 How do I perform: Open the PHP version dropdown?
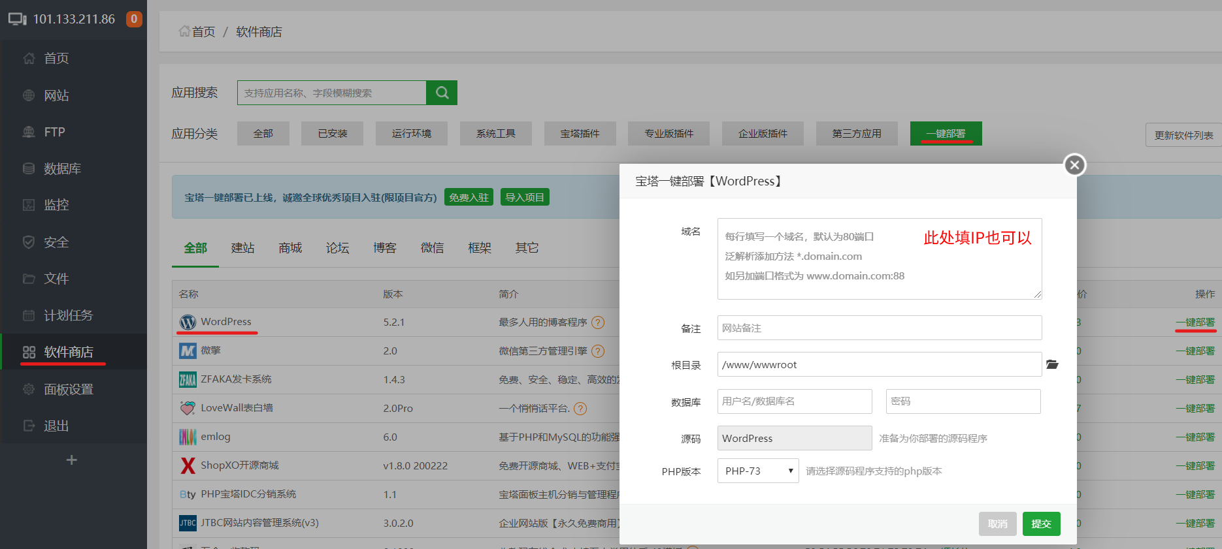(x=758, y=471)
